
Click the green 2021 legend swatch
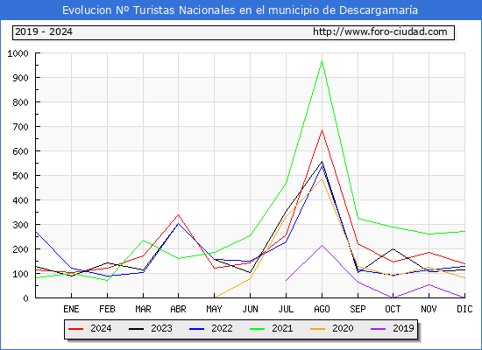258,329
